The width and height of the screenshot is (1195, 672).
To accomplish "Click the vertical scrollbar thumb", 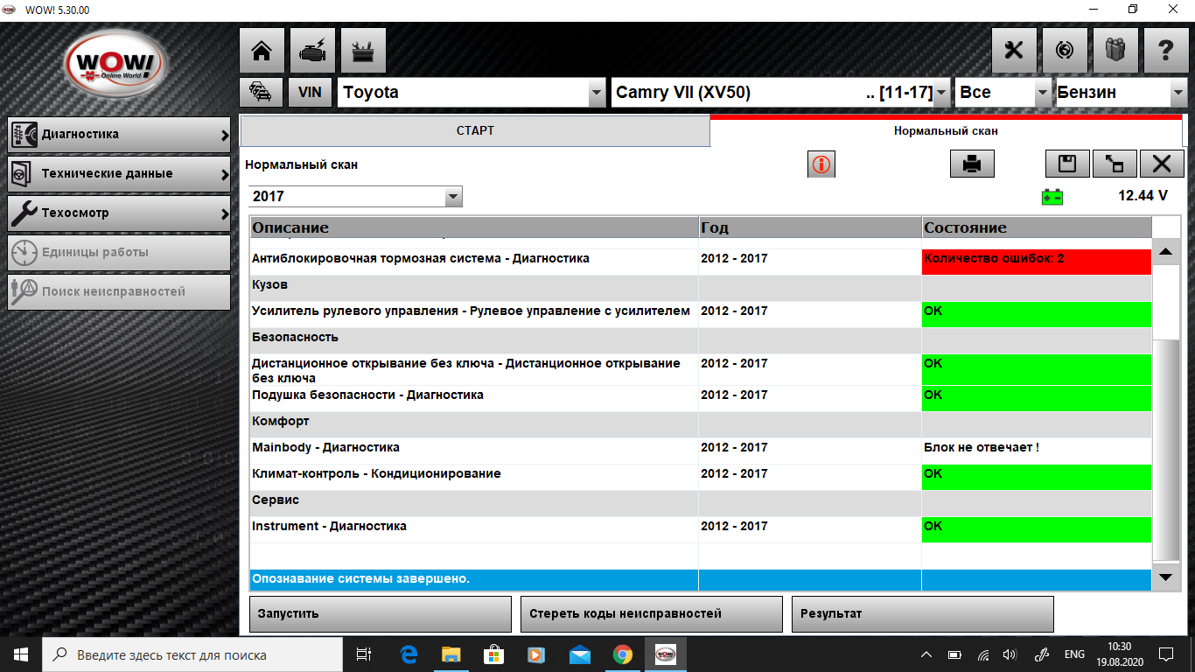I will coord(1167,451).
